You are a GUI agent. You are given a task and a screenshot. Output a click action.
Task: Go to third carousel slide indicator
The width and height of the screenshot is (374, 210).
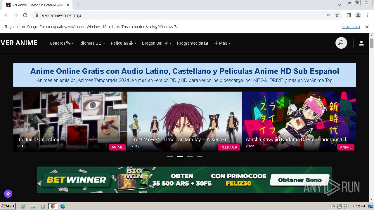pos(190,157)
